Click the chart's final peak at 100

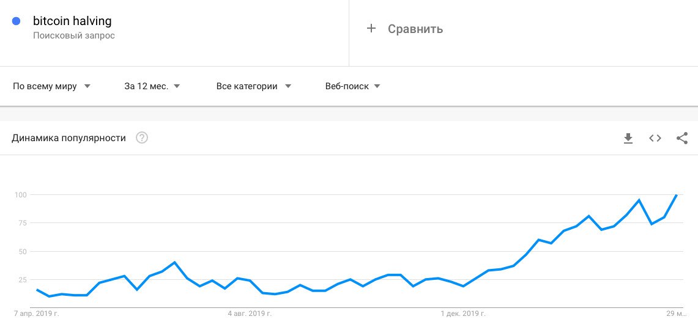pyautogui.click(x=676, y=195)
